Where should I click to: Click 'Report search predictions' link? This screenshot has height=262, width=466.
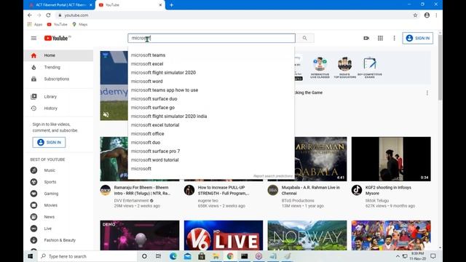(x=273, y=176)
